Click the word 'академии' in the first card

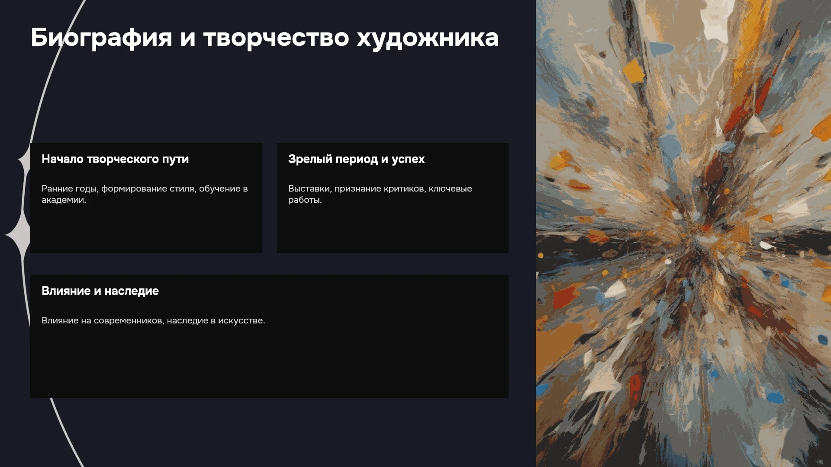tap(63, 200)
